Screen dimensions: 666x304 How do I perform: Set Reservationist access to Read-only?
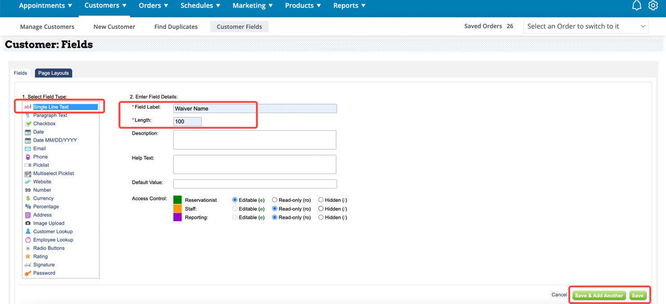(275, 200)
